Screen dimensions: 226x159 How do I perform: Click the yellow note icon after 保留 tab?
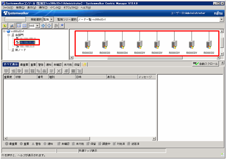click(x=84, y=64)
